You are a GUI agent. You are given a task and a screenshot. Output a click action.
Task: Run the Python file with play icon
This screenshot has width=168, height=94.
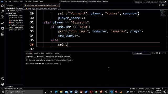point(160,5)
